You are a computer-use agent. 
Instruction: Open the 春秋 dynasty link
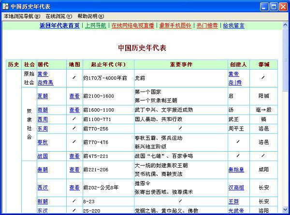click(43, 143)
